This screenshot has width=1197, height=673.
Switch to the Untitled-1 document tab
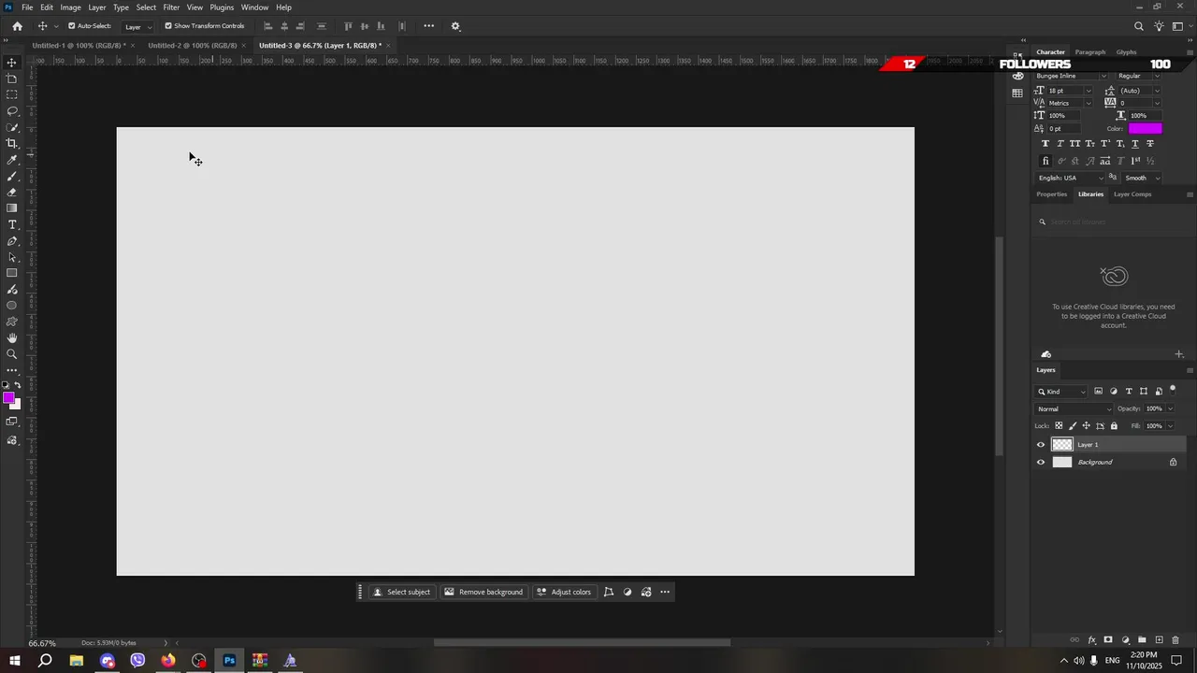pos(79,45)
